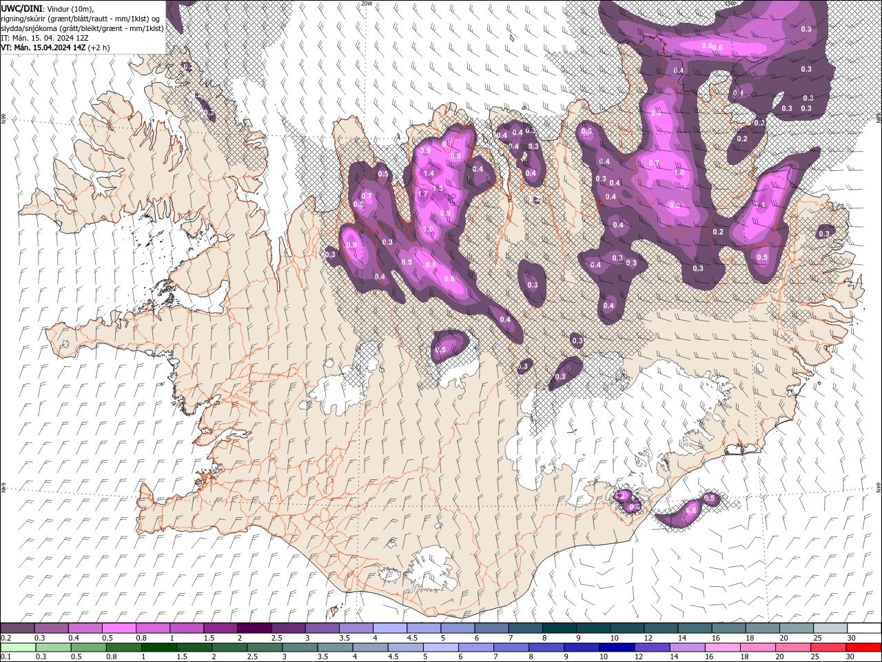Click the UWC/DINI title text
The width and height of the screenshot is (882, 662).
[x=21, y=8]
